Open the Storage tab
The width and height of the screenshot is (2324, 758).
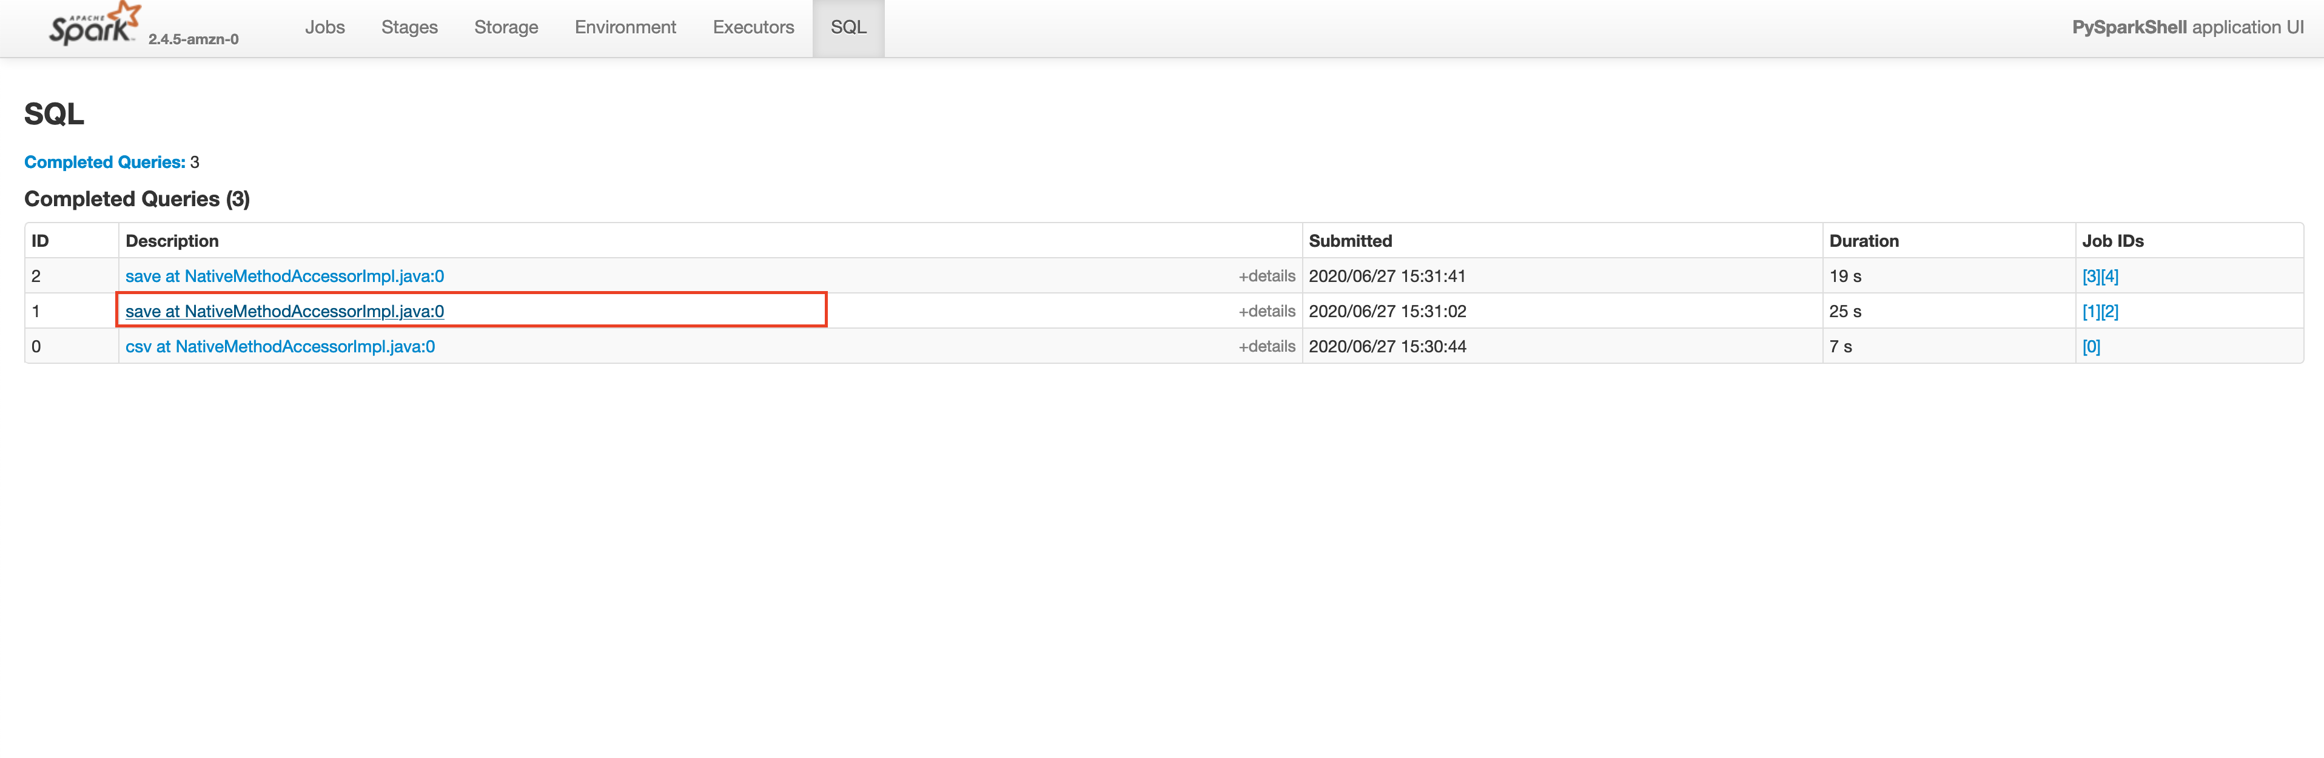505,27
